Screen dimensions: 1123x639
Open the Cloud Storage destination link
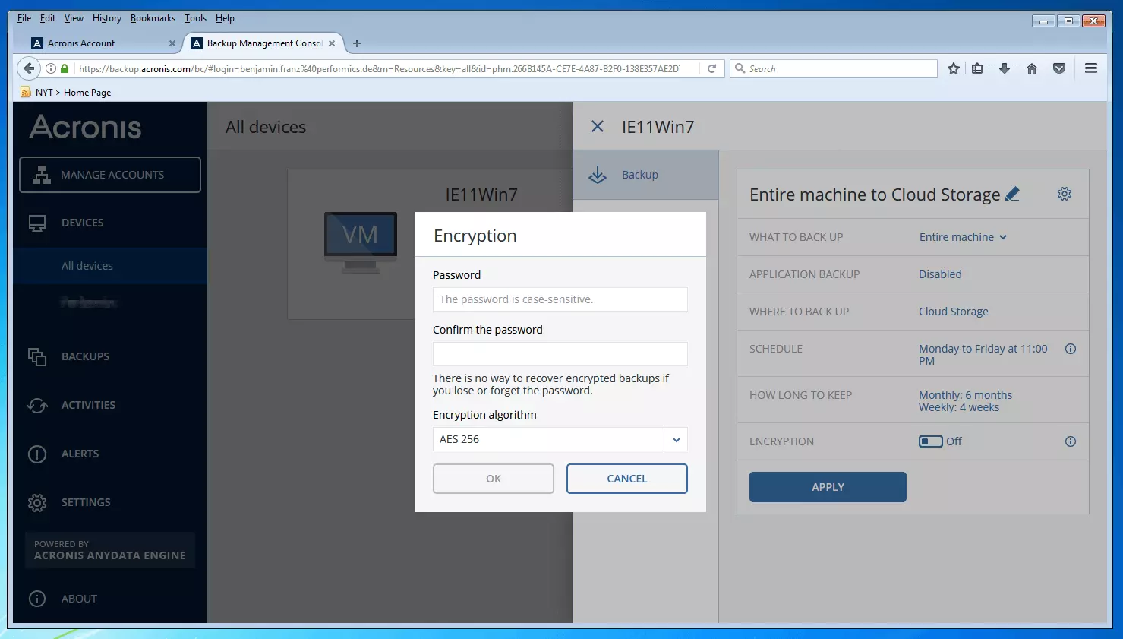(954, 312)
